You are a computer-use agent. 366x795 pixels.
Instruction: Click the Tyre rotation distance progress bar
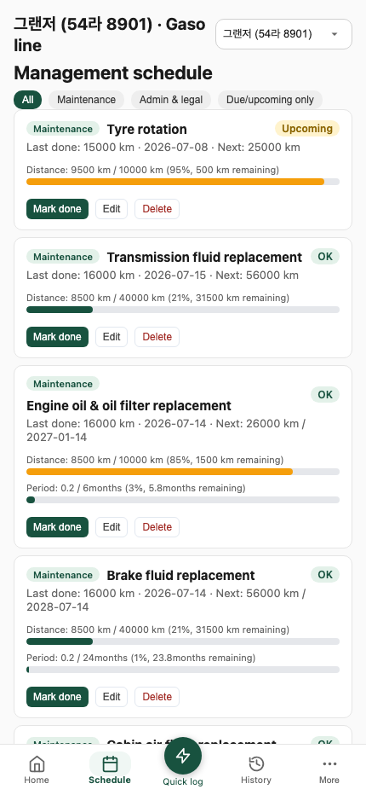pos(183,182)
